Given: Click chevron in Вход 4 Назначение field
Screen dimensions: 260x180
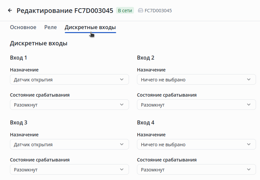Looking at the screenshot, I should click(249, 145).
